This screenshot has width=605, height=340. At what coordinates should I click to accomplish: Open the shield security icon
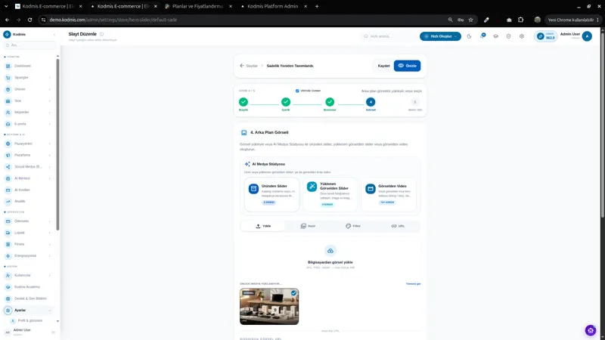coord(508,36)
